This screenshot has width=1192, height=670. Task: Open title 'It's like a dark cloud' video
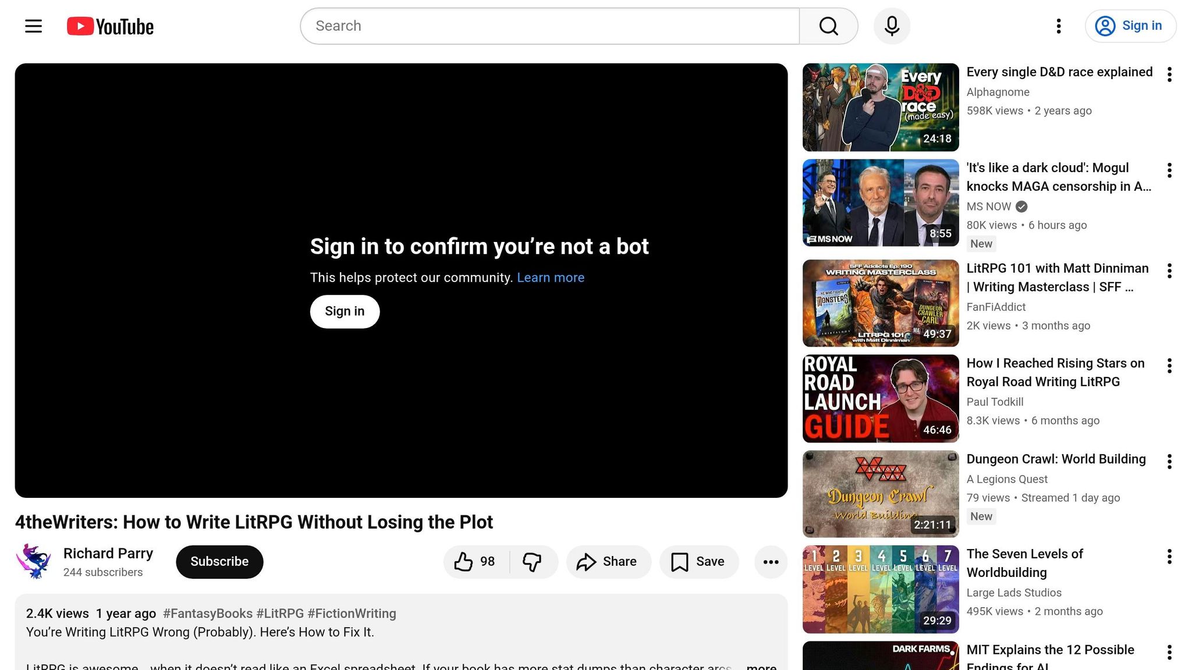[x=1059, y=177]
